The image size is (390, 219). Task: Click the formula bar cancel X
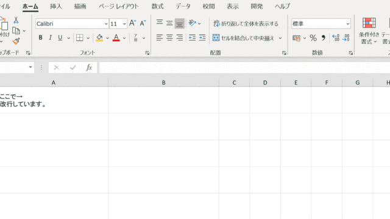coord(57,68)
